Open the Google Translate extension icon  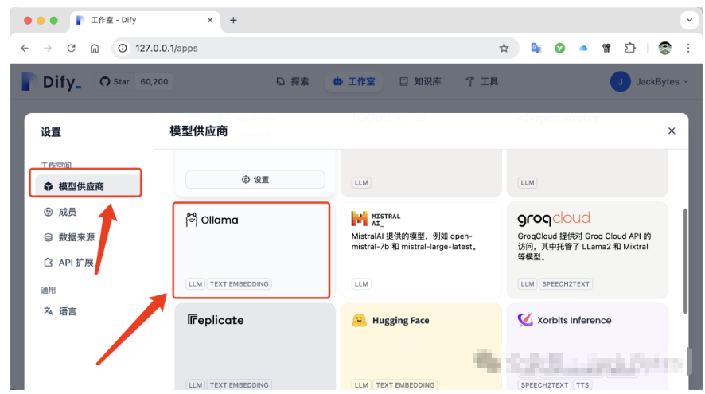coord(536,48)
